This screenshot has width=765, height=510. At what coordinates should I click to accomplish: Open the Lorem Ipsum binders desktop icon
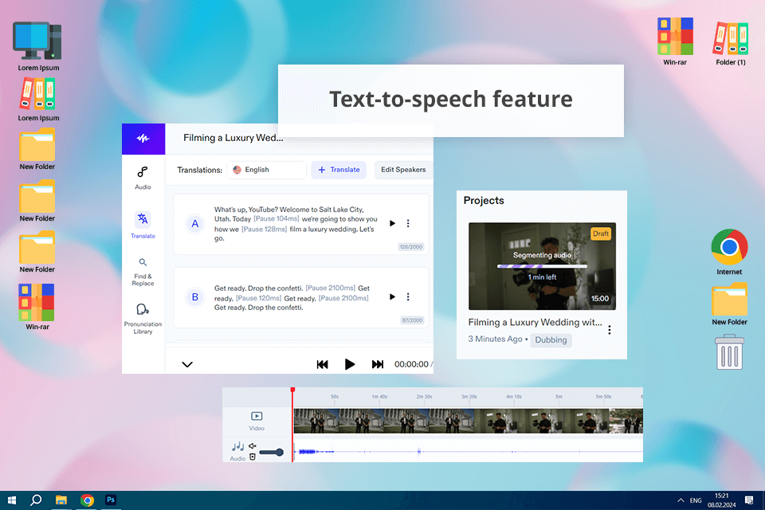click(x=38, y=100)
